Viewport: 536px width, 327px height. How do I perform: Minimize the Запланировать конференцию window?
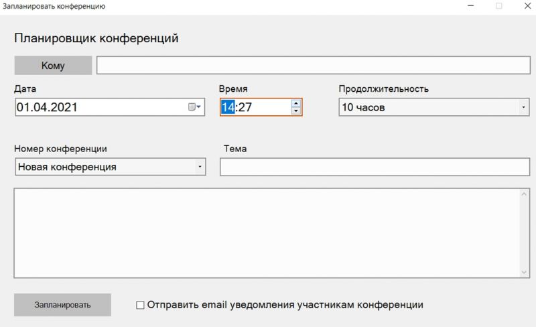pyautogui.click(x=471, y=6)
